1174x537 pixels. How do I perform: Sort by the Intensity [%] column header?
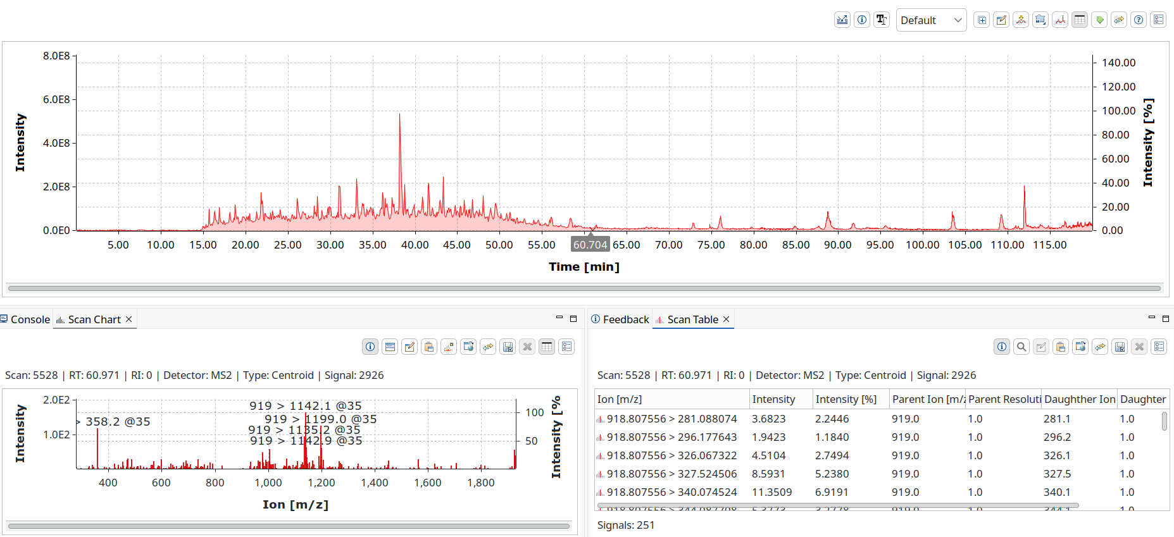point(846,399)
